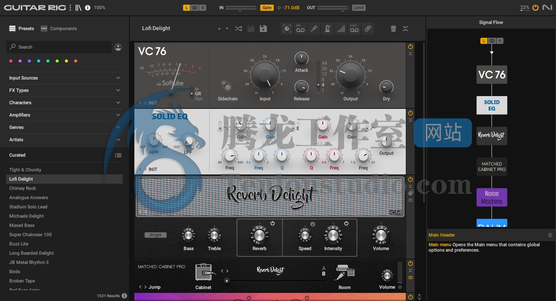Switch Curated list view icon

[x=118, y=155]
